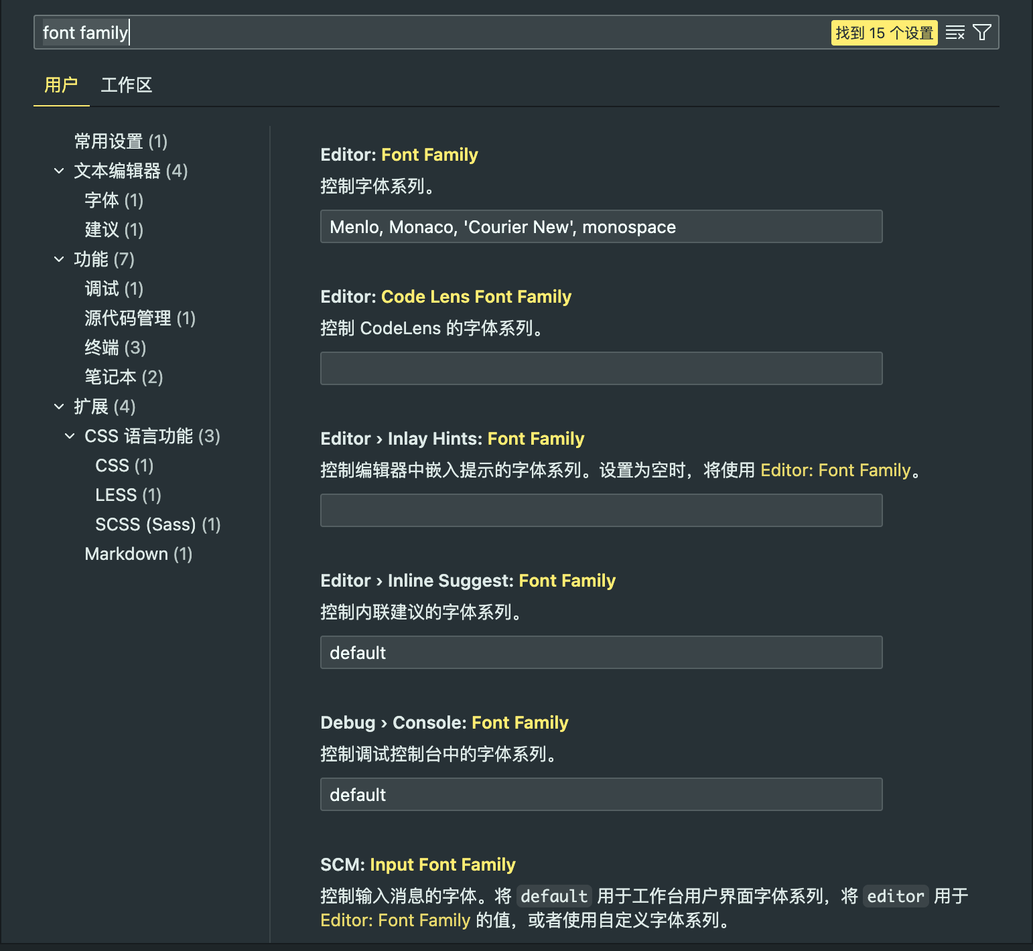Viewport: 1033px width, 951px height.
Task: Follow Editor: Font Family link in SCM description
Action: tap(395, 920)
